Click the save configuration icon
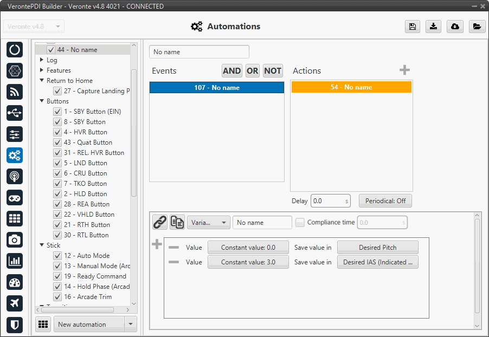 tap(413, 27)
